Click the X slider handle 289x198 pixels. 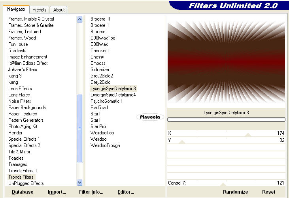[248, 135]
